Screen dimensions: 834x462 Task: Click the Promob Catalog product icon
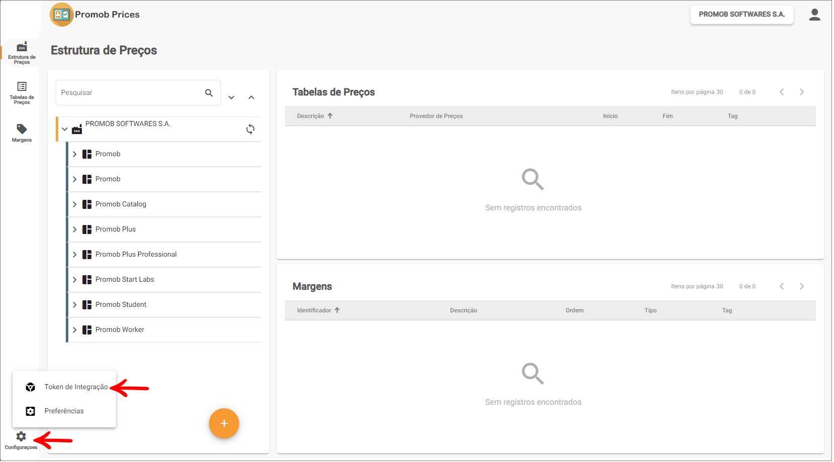click(x=87, y=204)
